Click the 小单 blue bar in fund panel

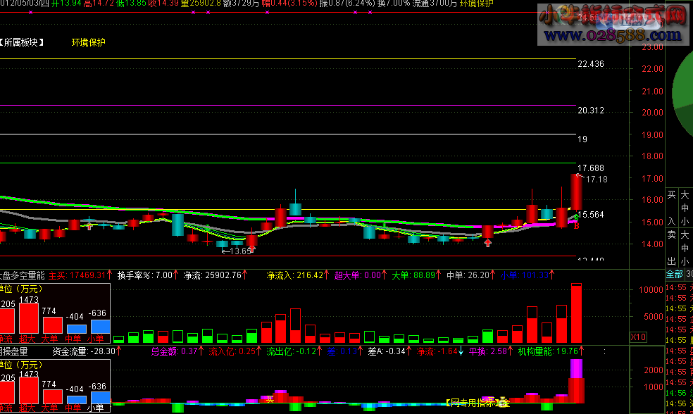(x=100, y=327)
